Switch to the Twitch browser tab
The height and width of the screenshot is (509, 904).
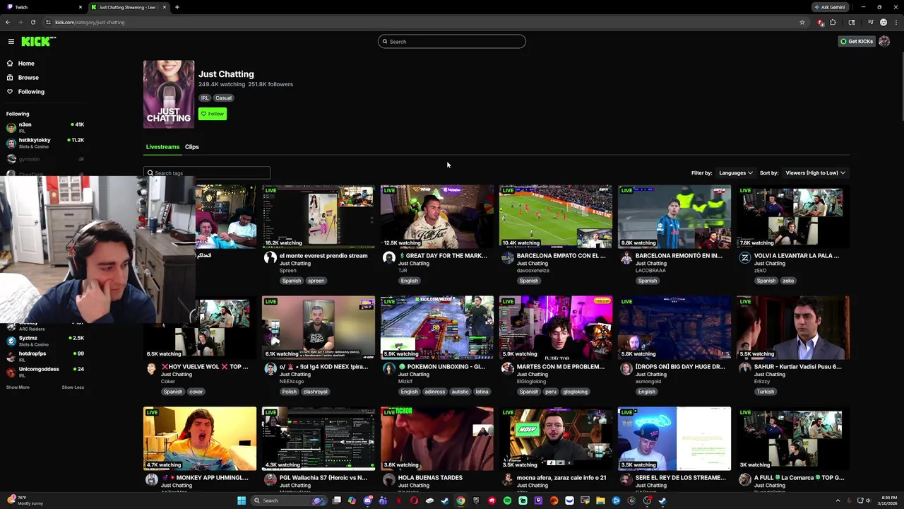42,7
